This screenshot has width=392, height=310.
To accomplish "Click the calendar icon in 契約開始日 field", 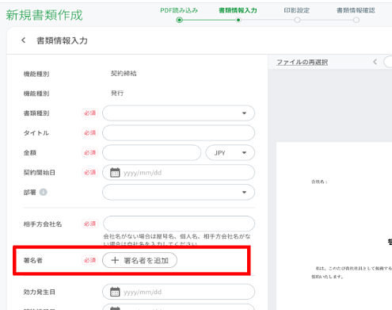I will point(115,172).
